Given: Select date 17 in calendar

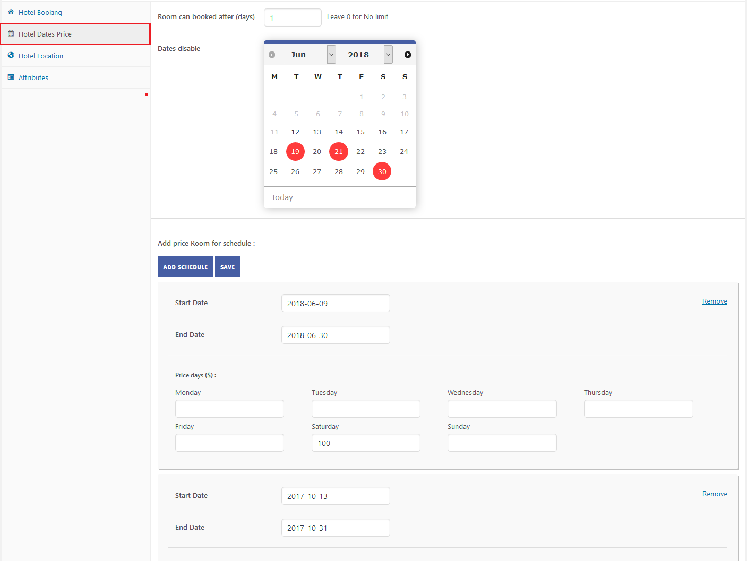Looking at the screenshot, I should (404, 132).
